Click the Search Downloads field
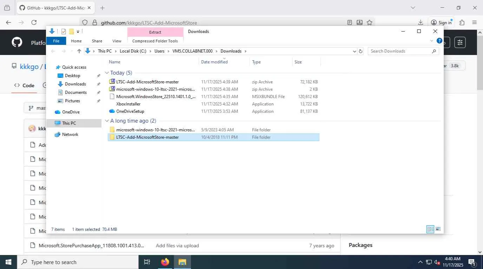This screenshot has height=269, width=483. pyautogui.click(x=403, y=51)
